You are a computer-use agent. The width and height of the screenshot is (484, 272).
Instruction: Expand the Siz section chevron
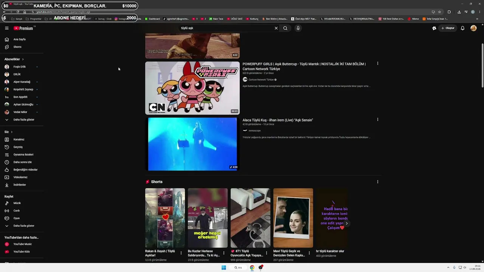tap(12, 132)
